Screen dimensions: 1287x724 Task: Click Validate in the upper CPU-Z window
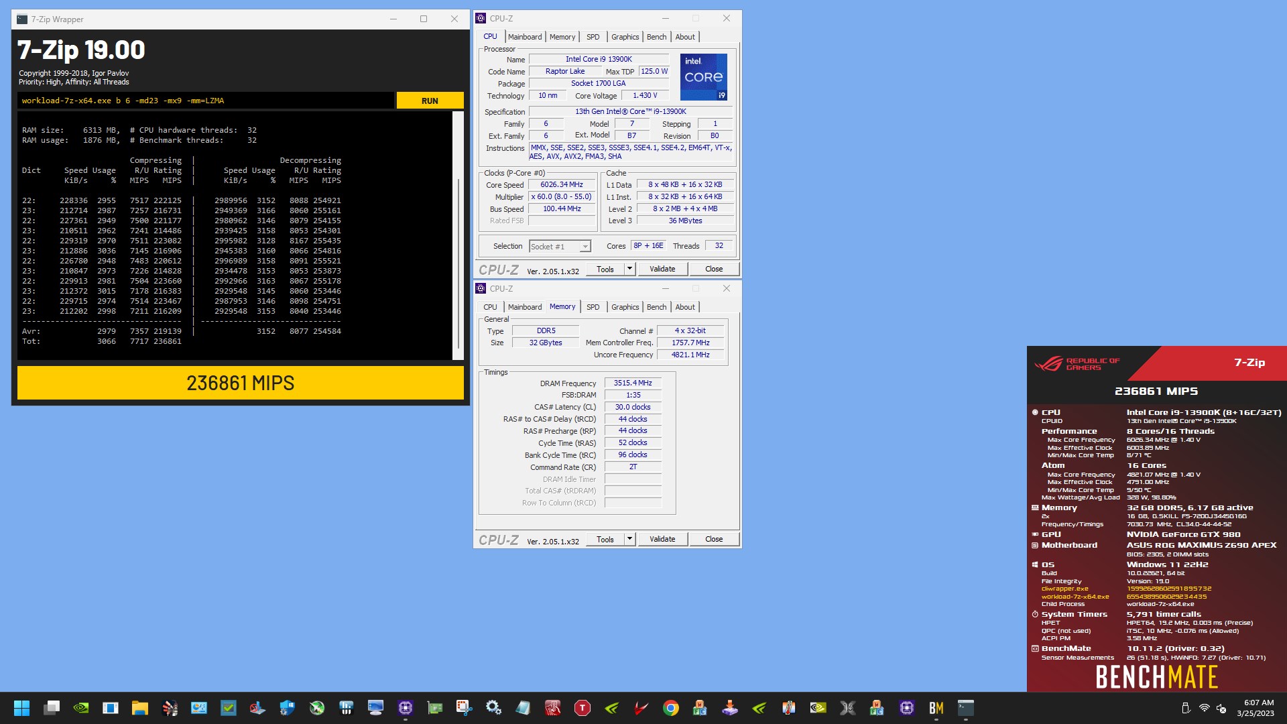tap(662, 269)
